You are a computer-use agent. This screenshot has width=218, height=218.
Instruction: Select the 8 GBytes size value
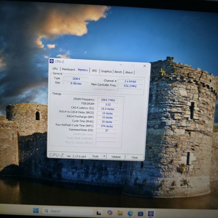76,83
